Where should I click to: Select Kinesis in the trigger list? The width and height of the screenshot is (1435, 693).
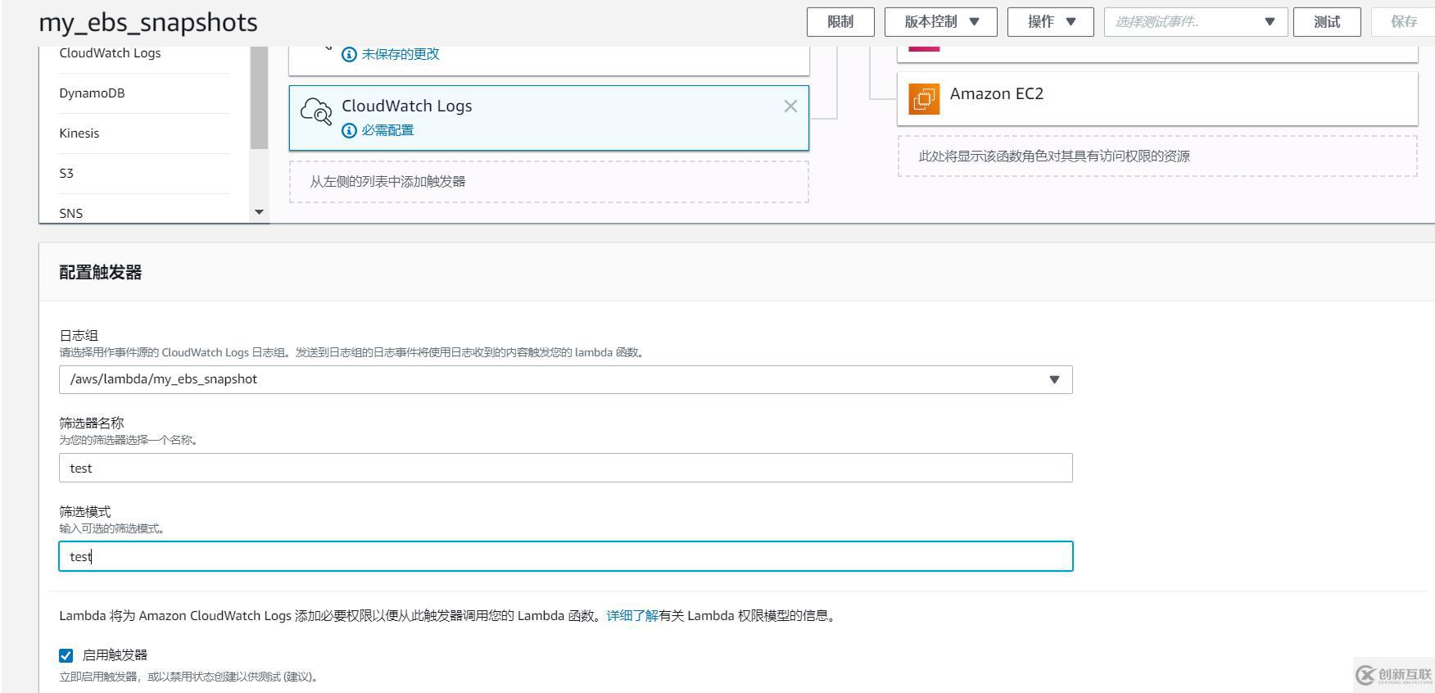pos(79,134)
